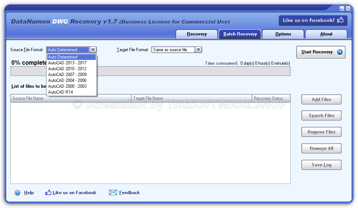Close the DataNumen window
358x208 pixels.
click(x=348, y=8)
